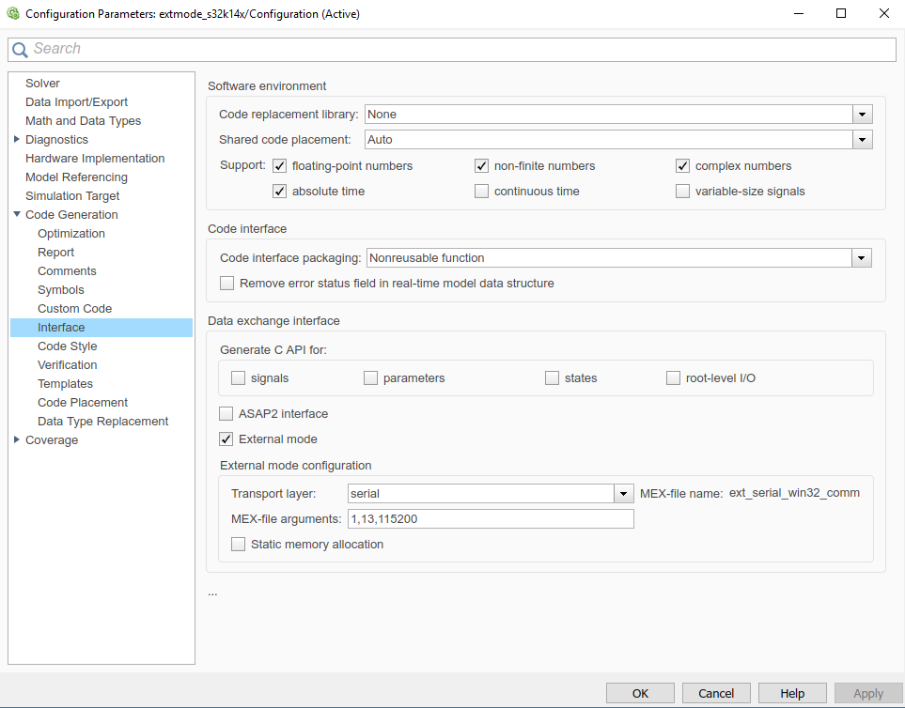Open Simulation Target pane
This screenshot has width=905, height=708.
point(72,196)
